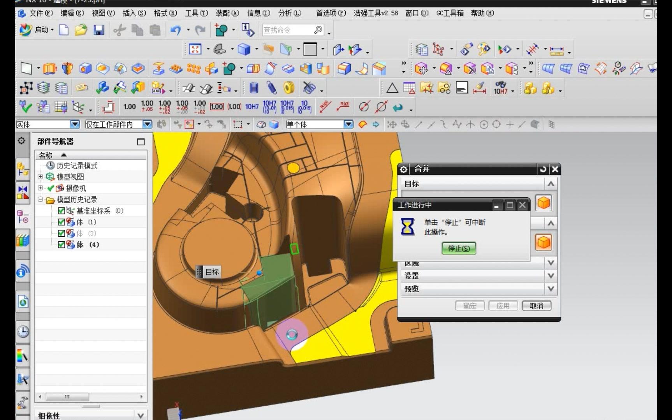Click the triangle symbol toolbar icon

coord(392,88)
